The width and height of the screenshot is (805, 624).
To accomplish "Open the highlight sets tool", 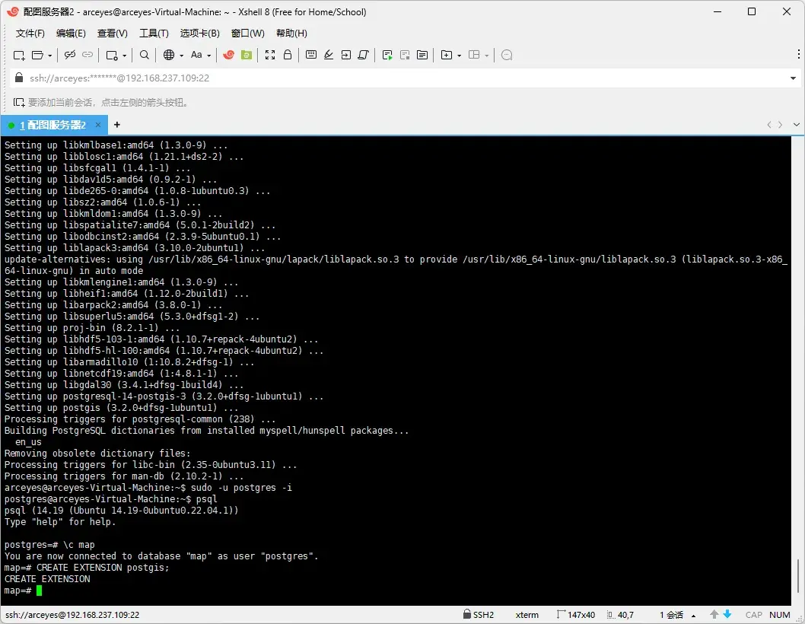I will click(x=329, y=55).
